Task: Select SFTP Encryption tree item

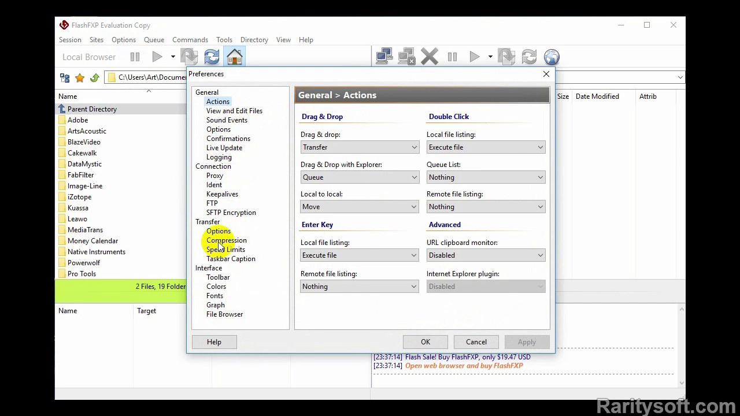Action: tap(231, 213)
